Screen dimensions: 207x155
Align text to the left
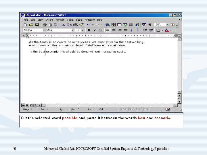click(108, 30)
